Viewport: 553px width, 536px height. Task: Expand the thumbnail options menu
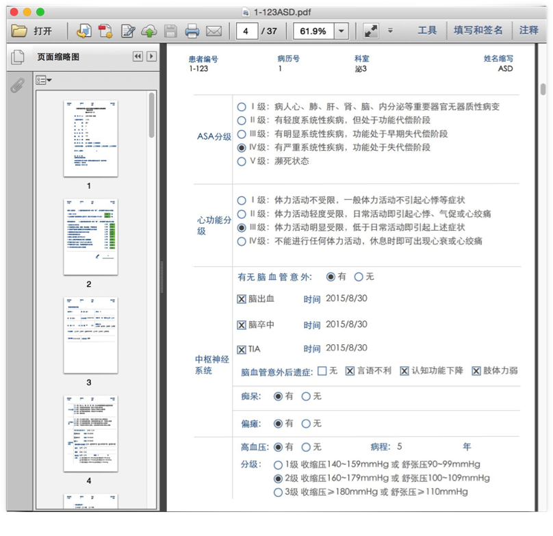click(x=44, y=80)
